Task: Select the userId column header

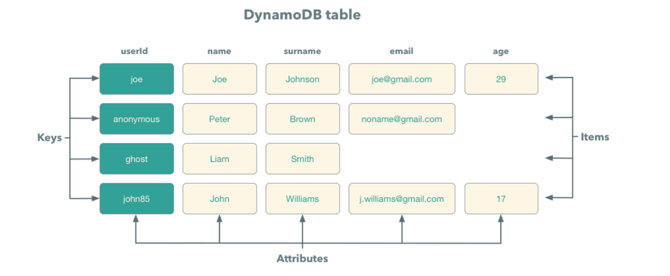Action: pos(134,51)
